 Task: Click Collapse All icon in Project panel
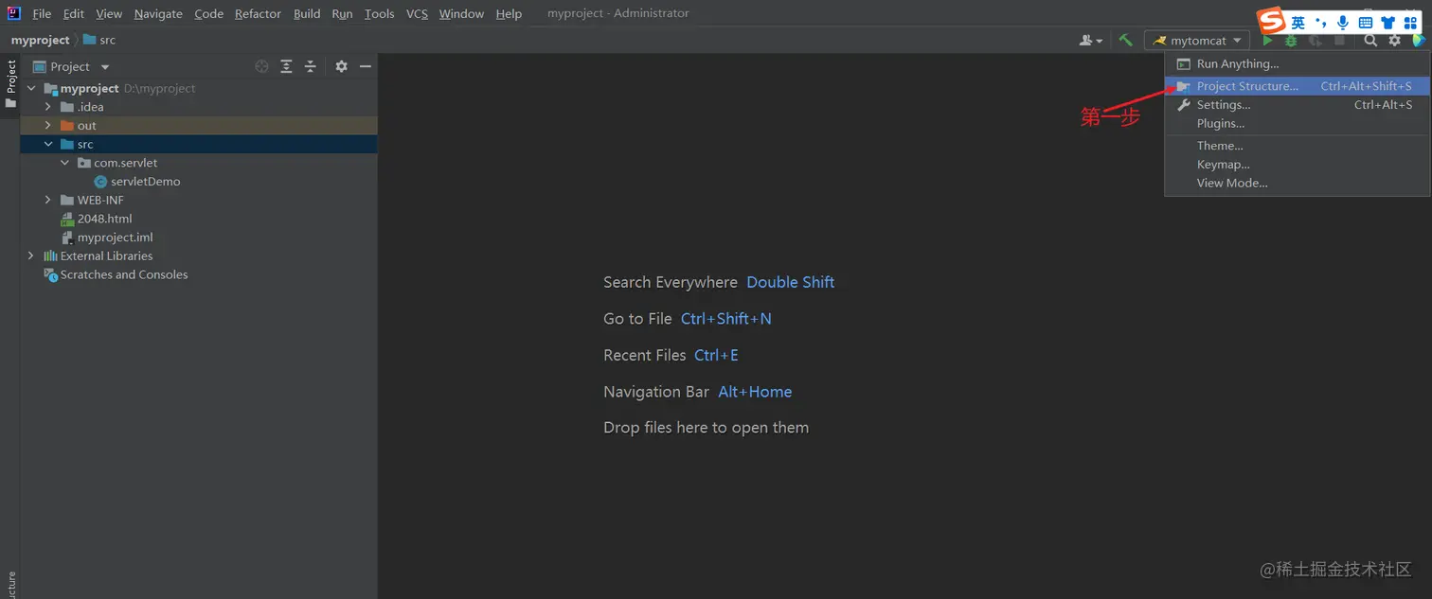(x=310, y=66)
